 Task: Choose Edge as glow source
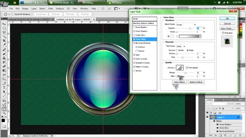pos(188,50)
